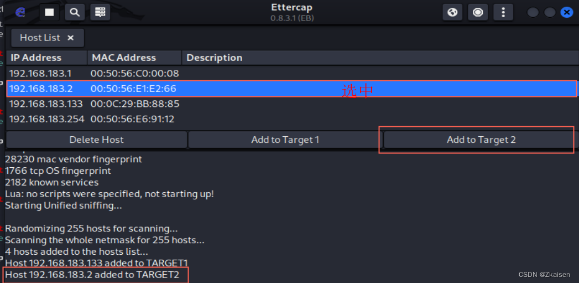Click log line 'Randomizing 255 hosts for scanning...'
This screenshot has width=579, height=283.
pos(91,229)
